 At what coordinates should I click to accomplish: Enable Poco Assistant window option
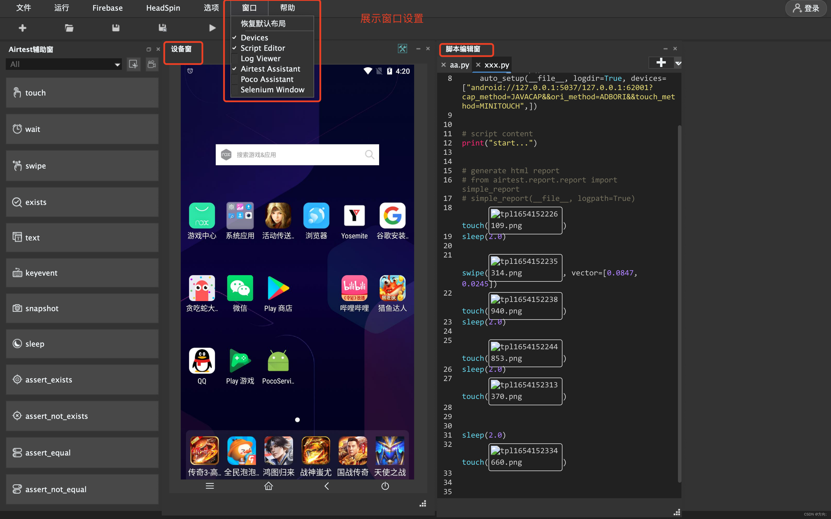(x=267, y=79)
